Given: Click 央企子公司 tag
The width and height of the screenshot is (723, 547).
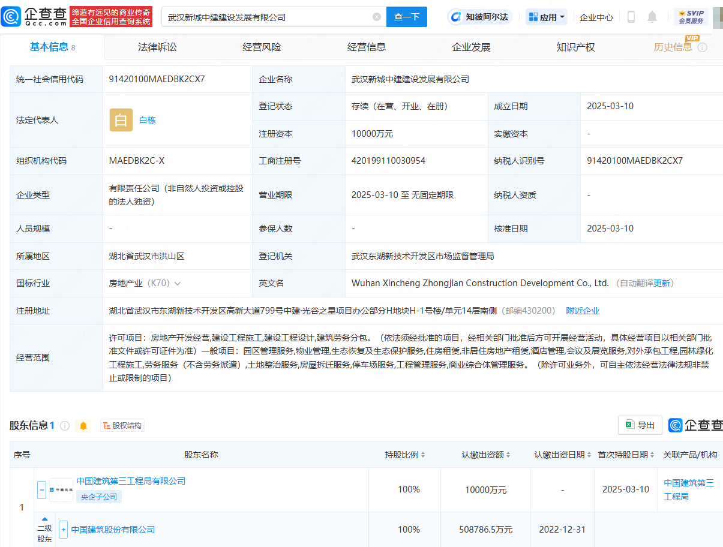Looking at the screenshot, I should point(99,497).
